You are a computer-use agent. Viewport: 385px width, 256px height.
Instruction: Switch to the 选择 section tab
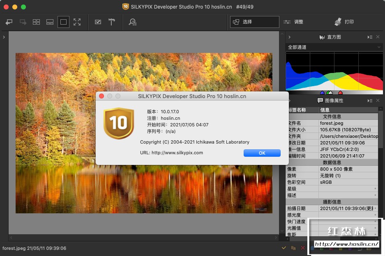[254, 22]
